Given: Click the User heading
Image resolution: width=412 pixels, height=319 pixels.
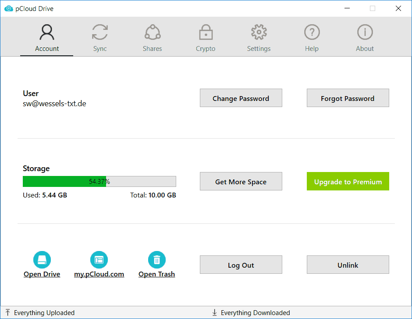Looking at the screenshot, I should pyautogui.click(x=31, y=93).
